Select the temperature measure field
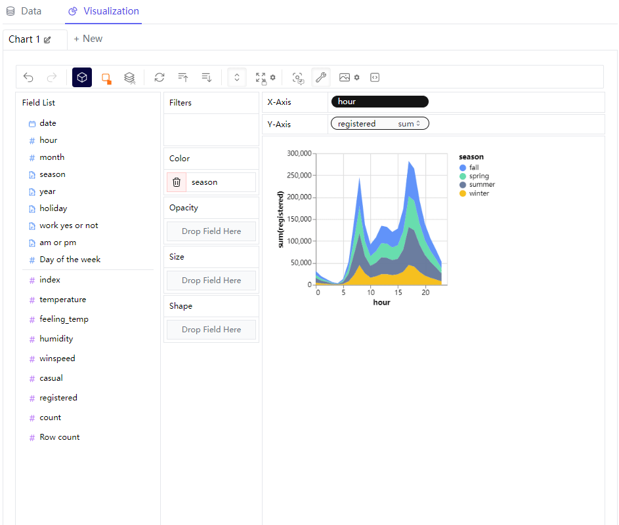 (63, 300)
